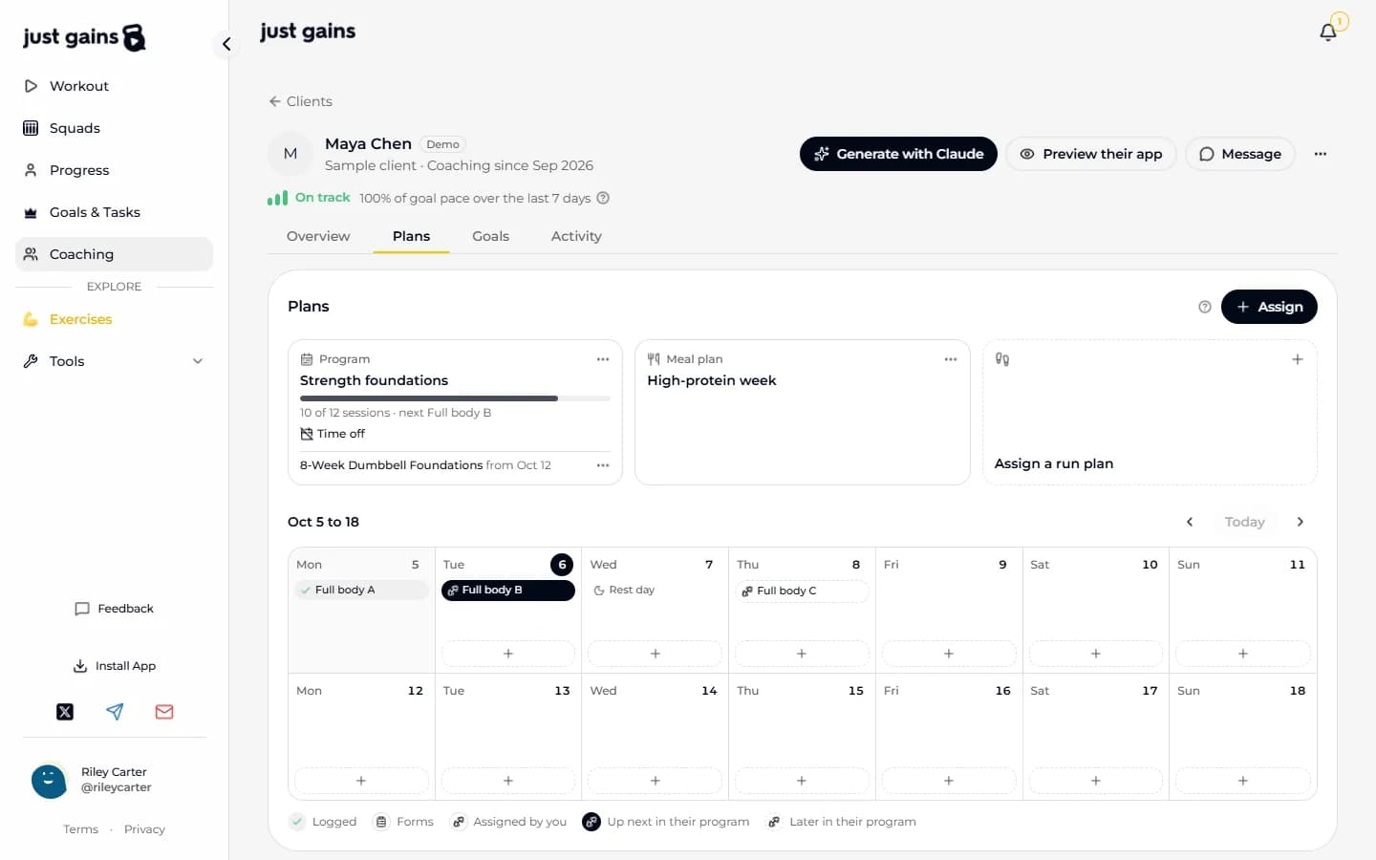Click the email envelope icon in sidebar
This screenshot has width=1376, height=860.
pos(164,712)
